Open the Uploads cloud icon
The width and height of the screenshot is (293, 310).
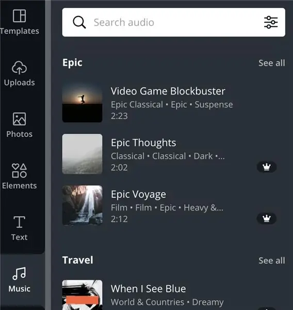pyautogui.click(x=19, y=68)
